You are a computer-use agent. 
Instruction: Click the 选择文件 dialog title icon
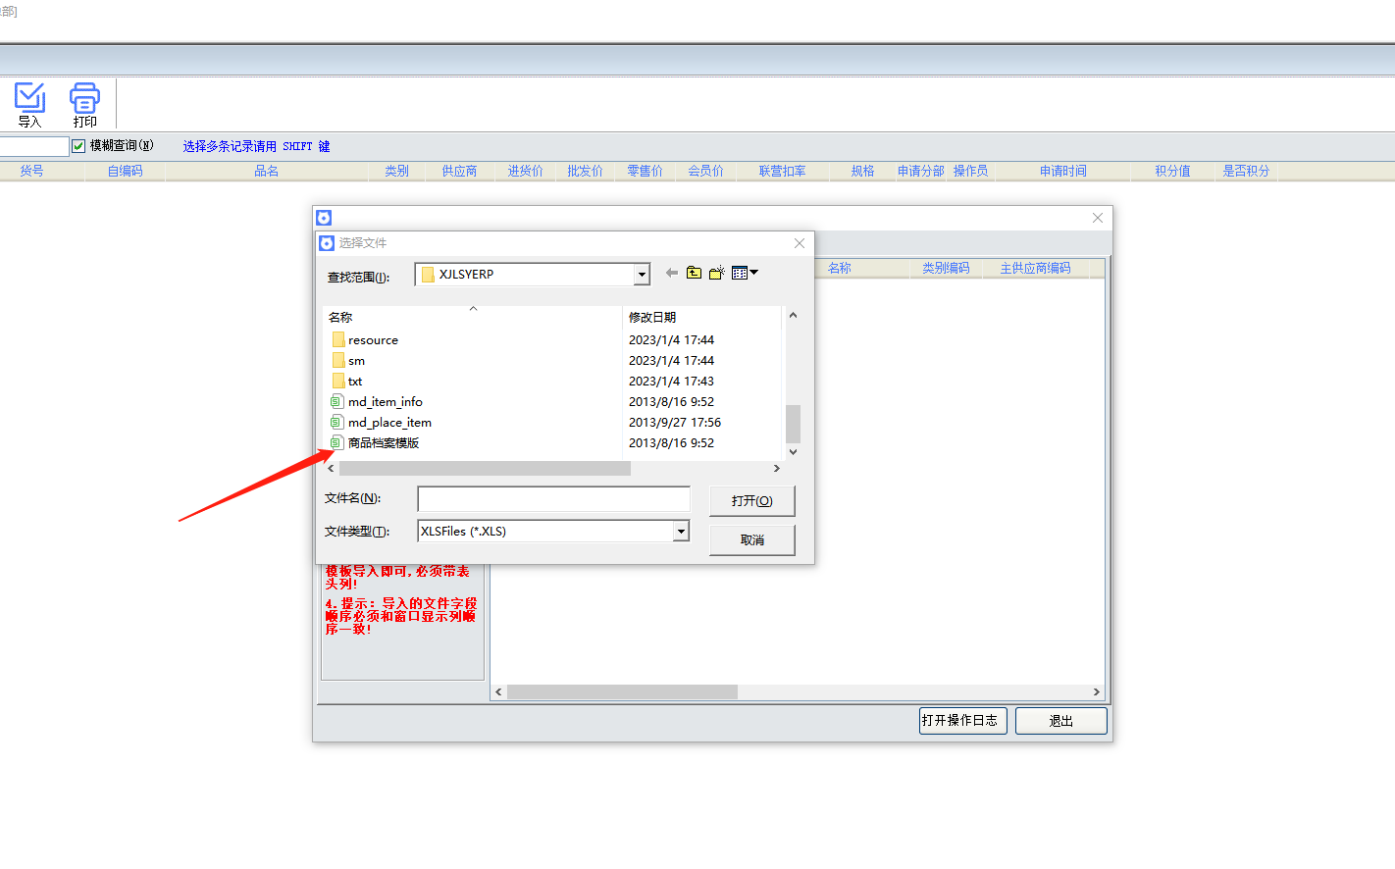(327, 242)
